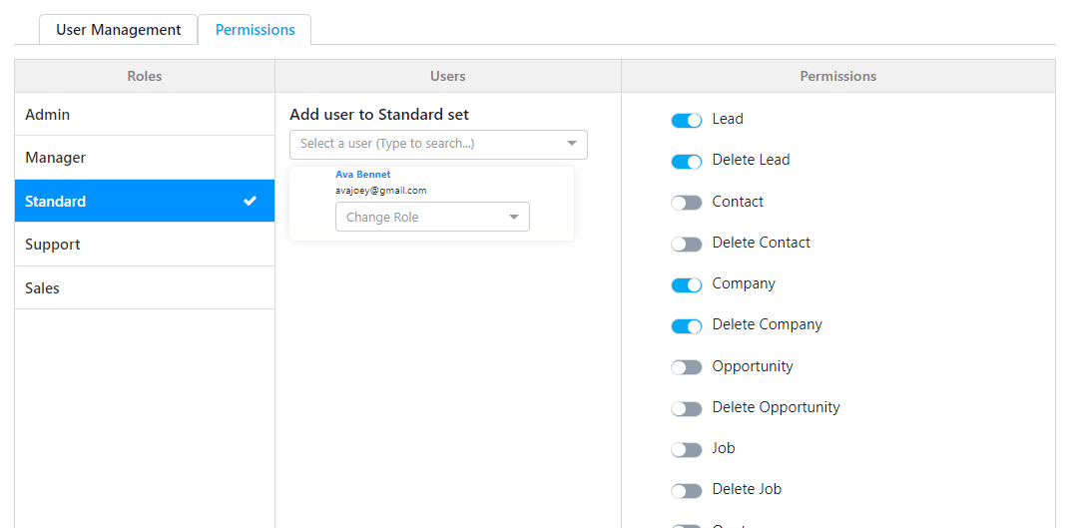Image resolution: width=1070 pixels, height=528 pixels.
Task: Disable the Delete Lead permission
Action: [687, 162]
